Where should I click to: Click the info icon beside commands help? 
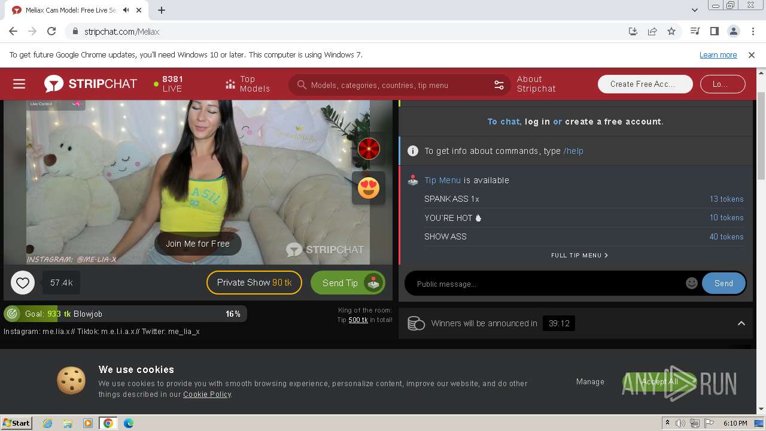pyautogui.click(x=413, y=151)
